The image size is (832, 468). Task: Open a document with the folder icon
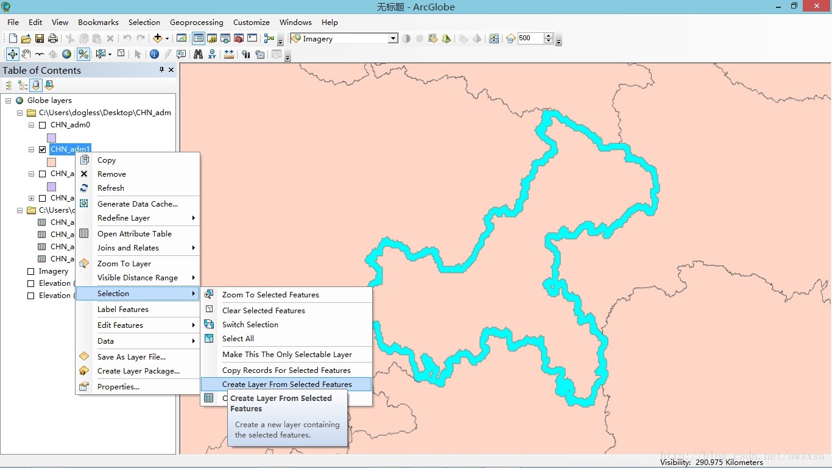(x=26, y=38)
